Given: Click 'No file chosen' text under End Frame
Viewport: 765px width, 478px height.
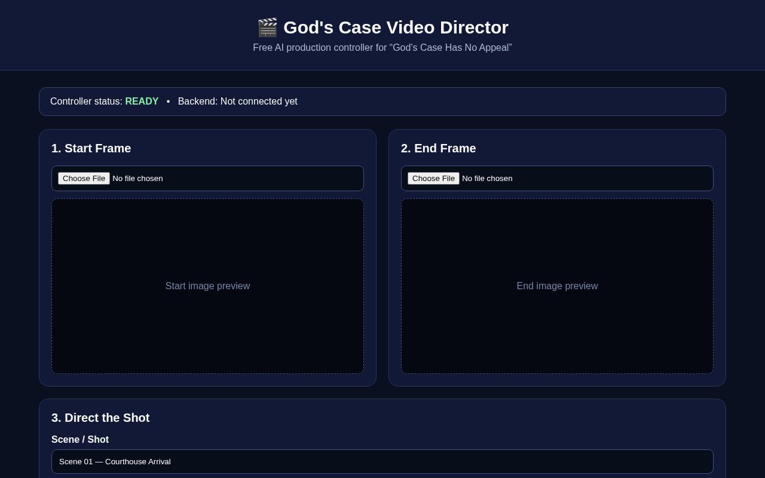Looking at the screenshot, I should pos(487,178).
